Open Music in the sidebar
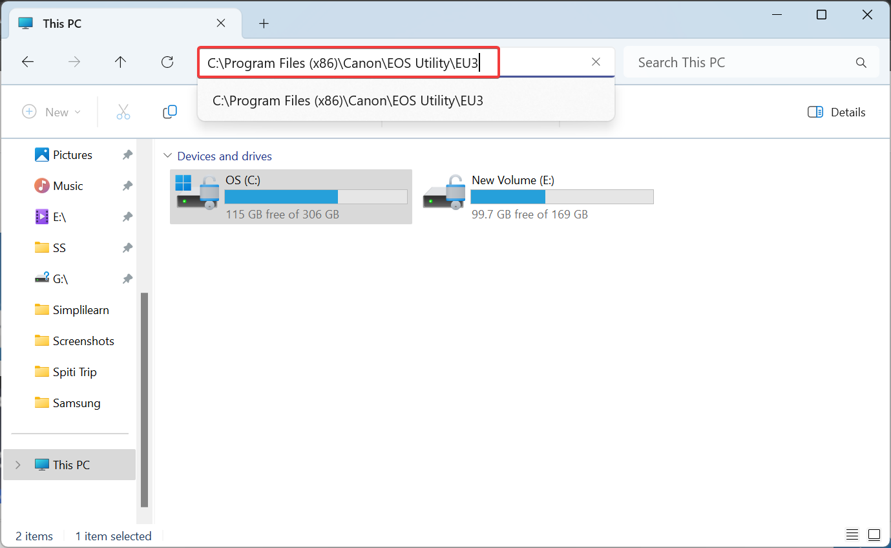This screenshot has width=891, height=548. (x=68, y=186)
